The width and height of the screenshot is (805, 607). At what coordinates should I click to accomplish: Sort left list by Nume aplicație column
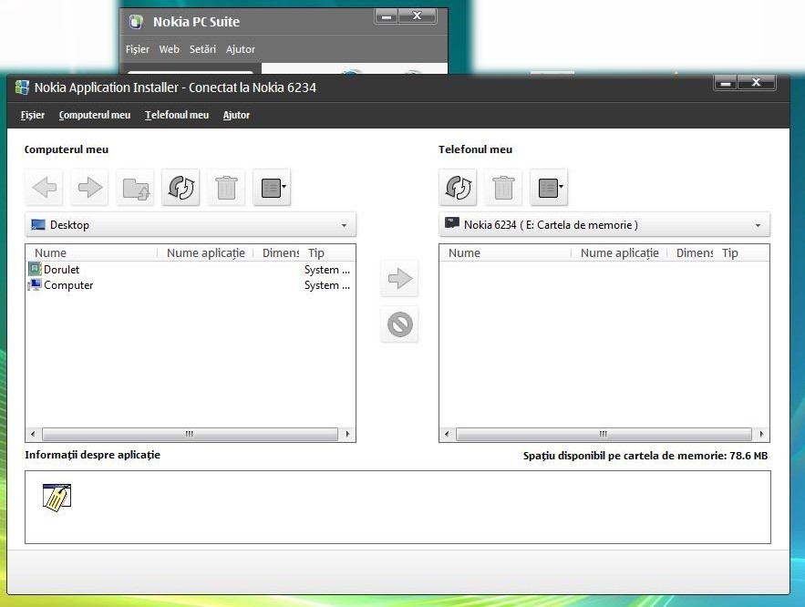[205, 253]
